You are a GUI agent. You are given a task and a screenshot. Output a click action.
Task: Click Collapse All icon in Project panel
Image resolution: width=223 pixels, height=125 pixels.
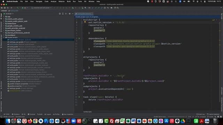(x=66, y=14)
